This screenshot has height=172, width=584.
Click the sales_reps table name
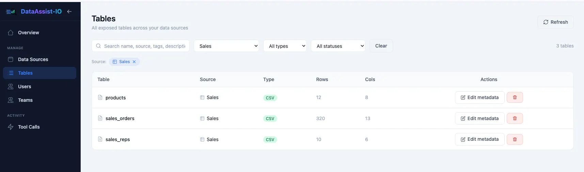point(117,139)
